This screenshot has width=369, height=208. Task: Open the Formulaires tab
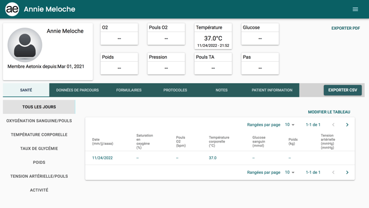coord(129,90)
